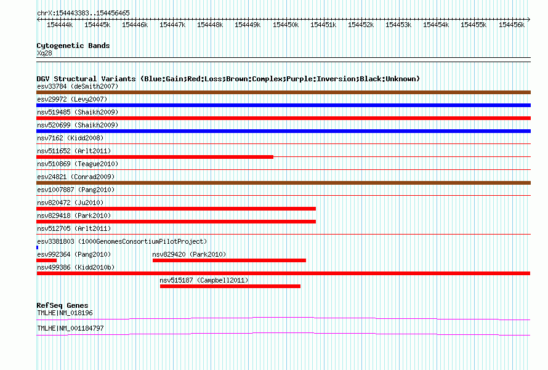Click the TMLHE|NM_018196 gene label

click(x=65, y=313)
